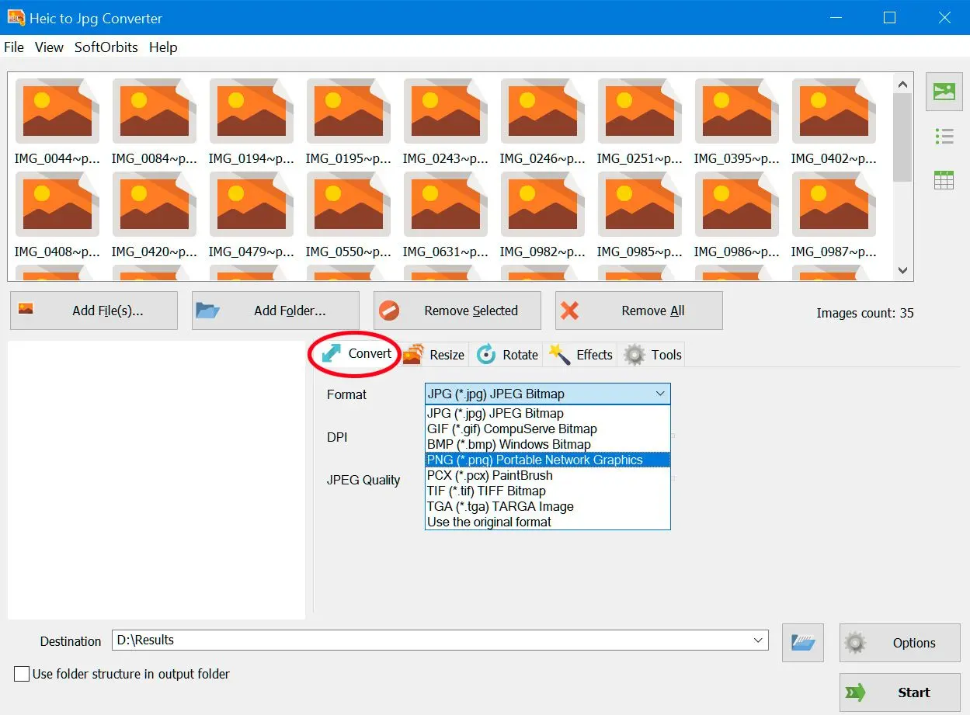This screenshot has height=715, width=970.
Task: Collapse the Format dropdown combo box
Action: (x=659, y=394)
